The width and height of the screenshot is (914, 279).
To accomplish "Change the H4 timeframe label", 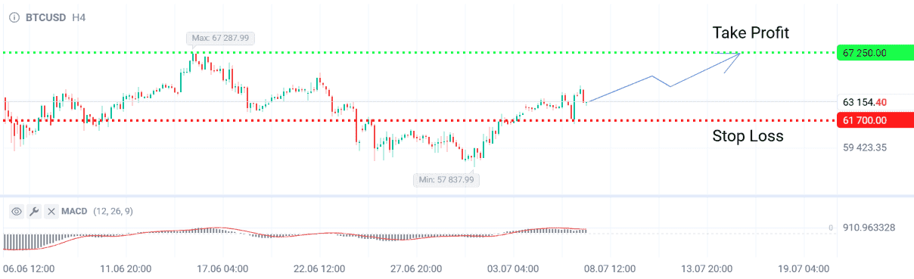I will pyautogui.click(x=78, y=16).
